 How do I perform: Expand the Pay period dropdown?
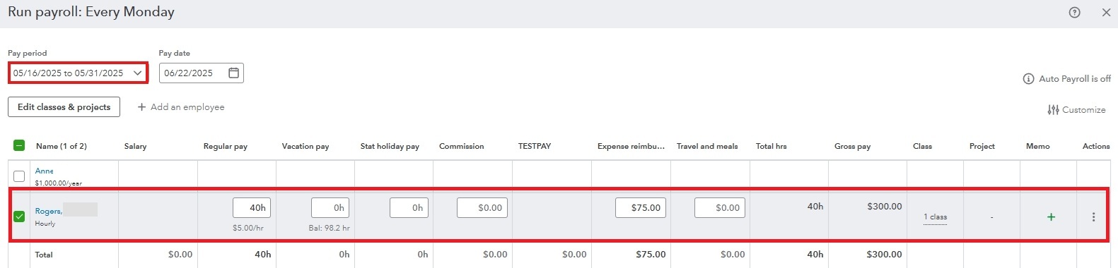pyautogui.click(x=78, y=73)
